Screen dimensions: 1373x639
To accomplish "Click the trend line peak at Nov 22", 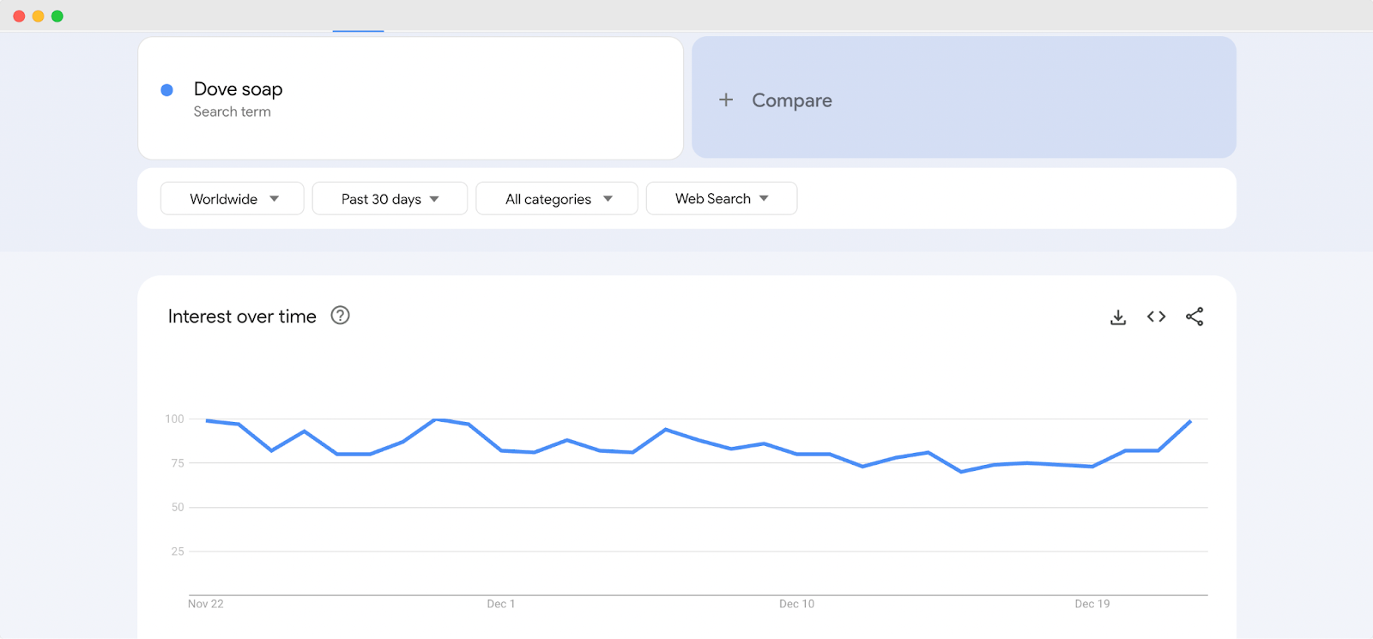I will tap(207, 420).
